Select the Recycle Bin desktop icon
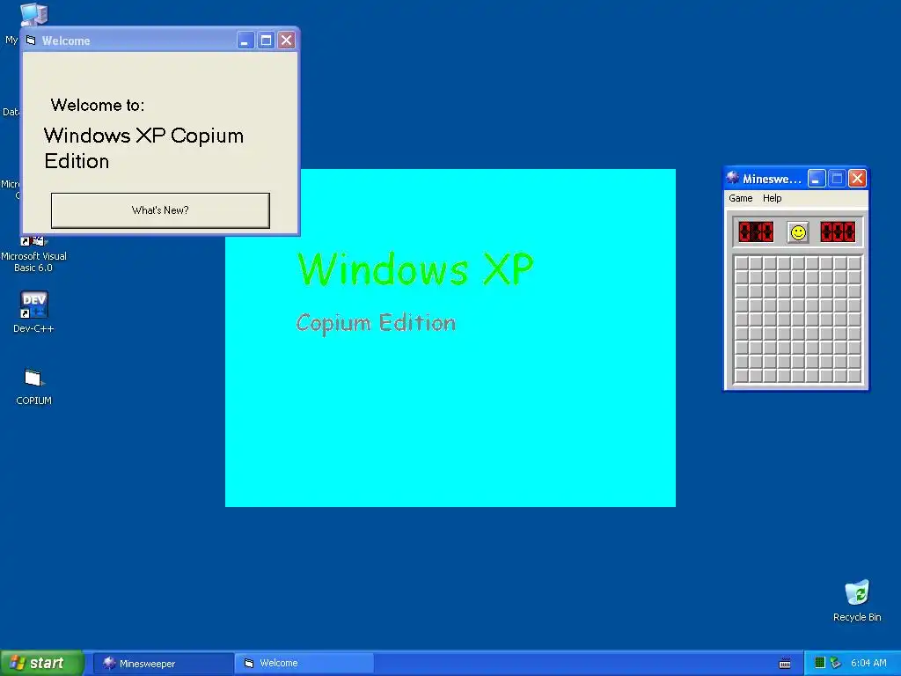 pyautogui.click(x=857, y=600)
